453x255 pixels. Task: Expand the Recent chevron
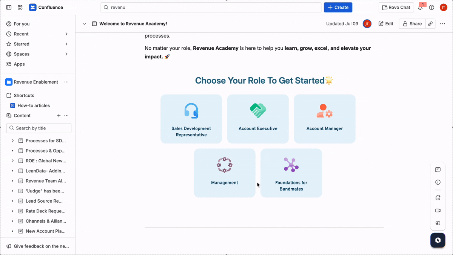click(66, 34)
